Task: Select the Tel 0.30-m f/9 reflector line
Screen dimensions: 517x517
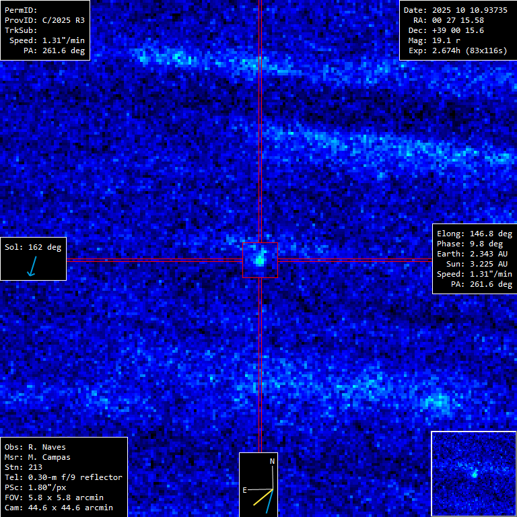Action: (63, 477)
